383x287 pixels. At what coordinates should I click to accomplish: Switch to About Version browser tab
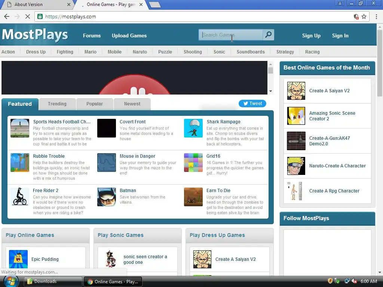coord(37,4)
